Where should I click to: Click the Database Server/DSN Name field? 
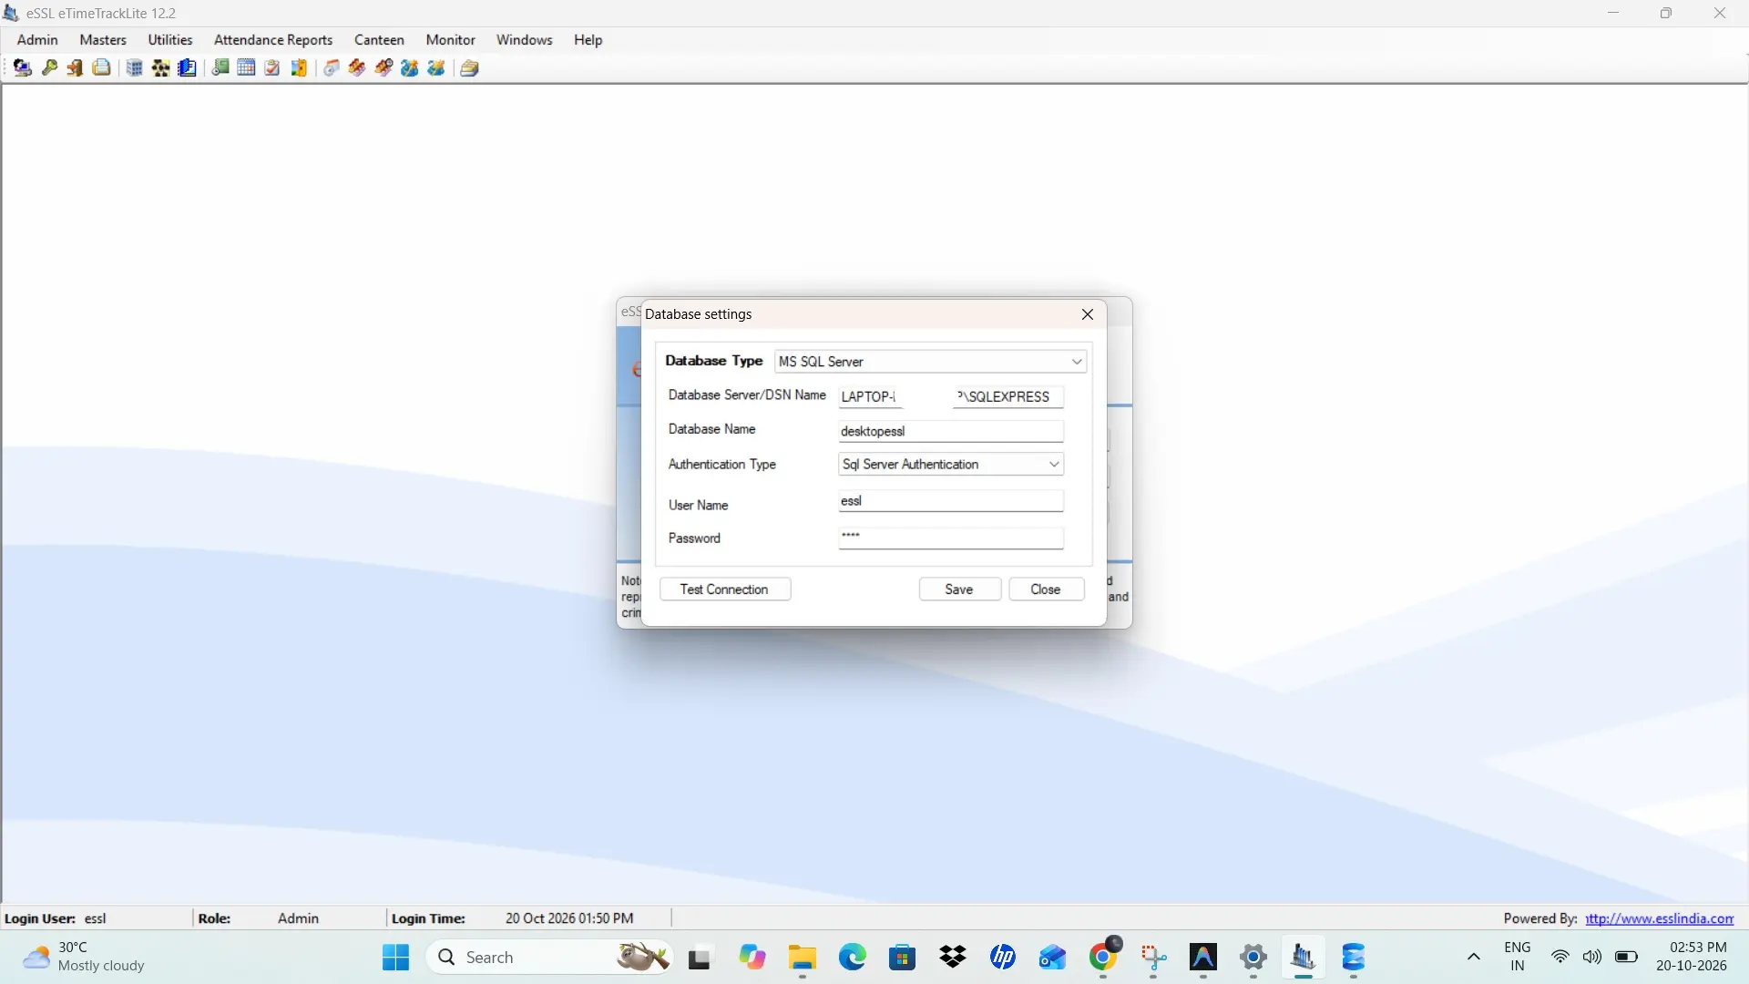[x=951, y=396]
